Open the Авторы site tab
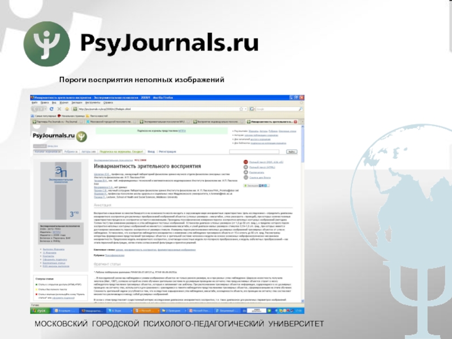The height and width of the screenshot is (339, 452). pos(88,151)
